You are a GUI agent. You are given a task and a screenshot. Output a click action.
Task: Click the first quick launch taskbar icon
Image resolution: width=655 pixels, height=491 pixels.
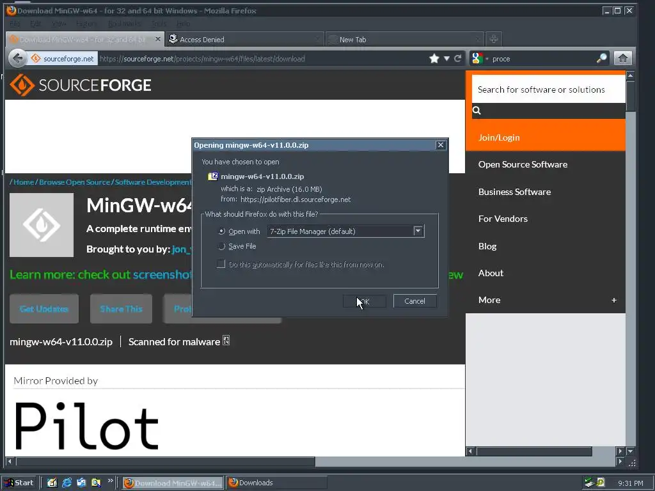[x=52, y=483]
